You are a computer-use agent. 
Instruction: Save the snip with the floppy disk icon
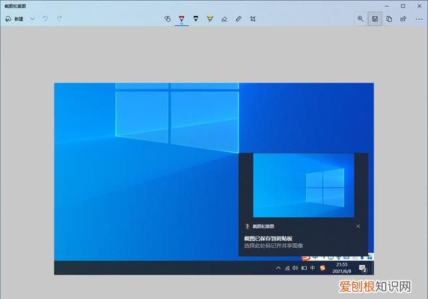click(375, 19)
